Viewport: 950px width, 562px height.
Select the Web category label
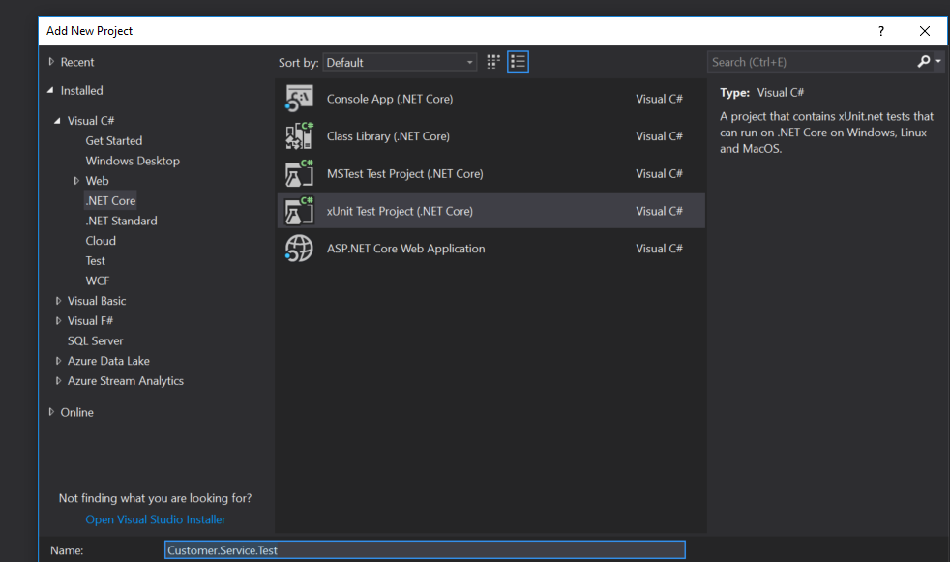[x=97, y=181]
